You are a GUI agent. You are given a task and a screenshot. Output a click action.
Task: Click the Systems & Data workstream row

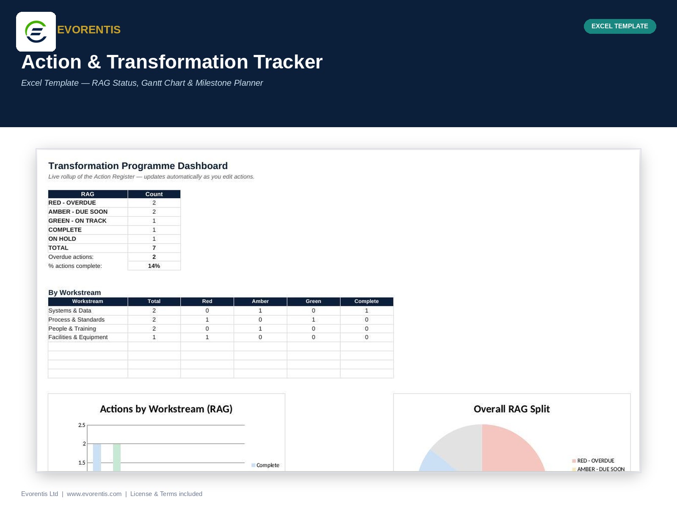220,311
